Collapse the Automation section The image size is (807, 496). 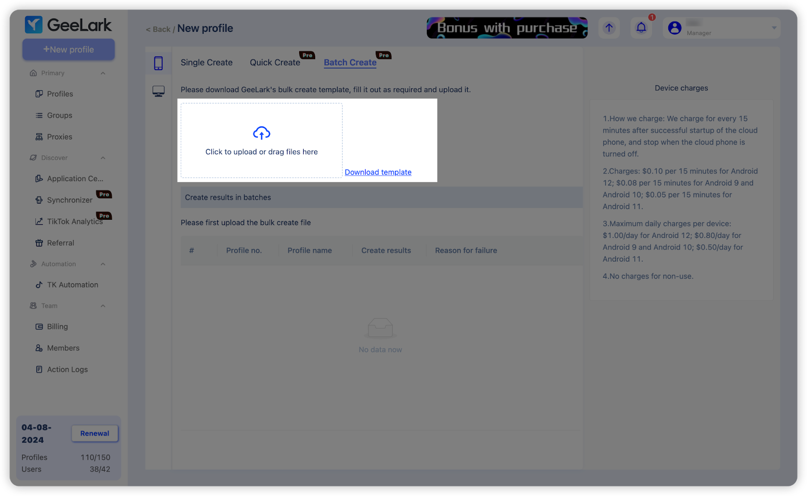103,264
